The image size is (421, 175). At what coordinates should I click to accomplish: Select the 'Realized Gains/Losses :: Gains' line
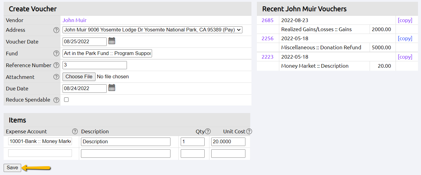(x=316, y=29)
